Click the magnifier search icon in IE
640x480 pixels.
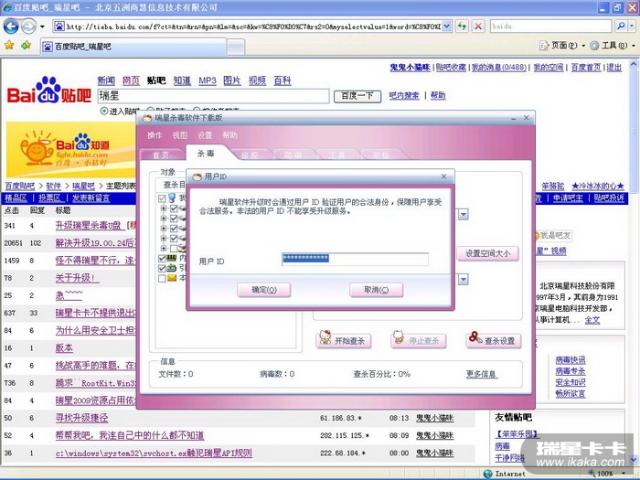point(621,27)
